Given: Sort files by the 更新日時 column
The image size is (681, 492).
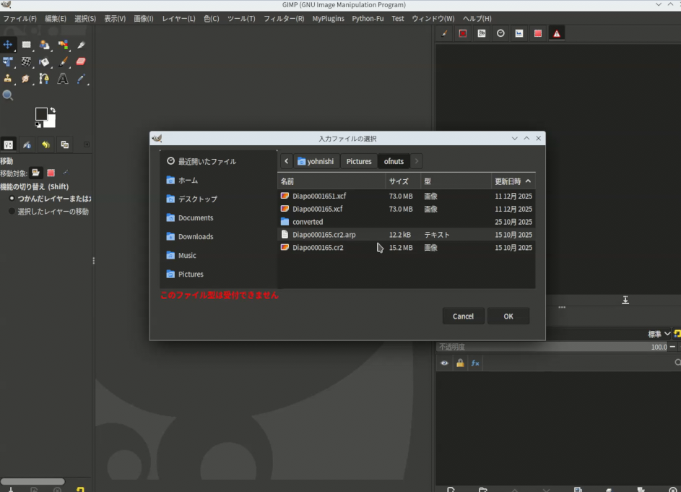Looking at the screenshot, I should 513,181.
